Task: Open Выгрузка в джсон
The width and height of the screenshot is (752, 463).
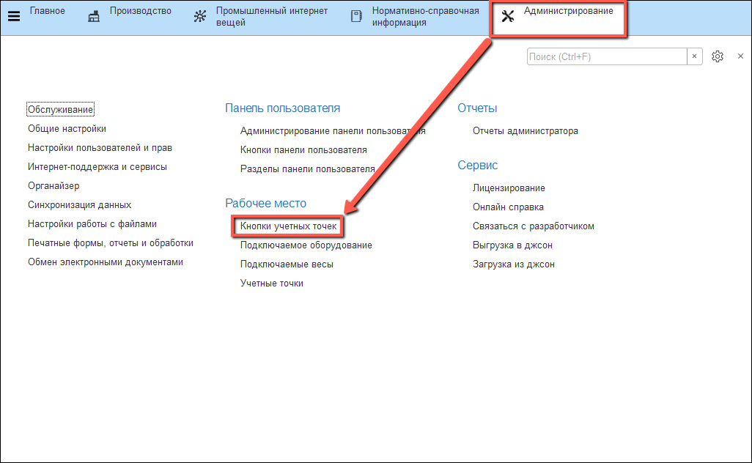Action: (512, 245)
